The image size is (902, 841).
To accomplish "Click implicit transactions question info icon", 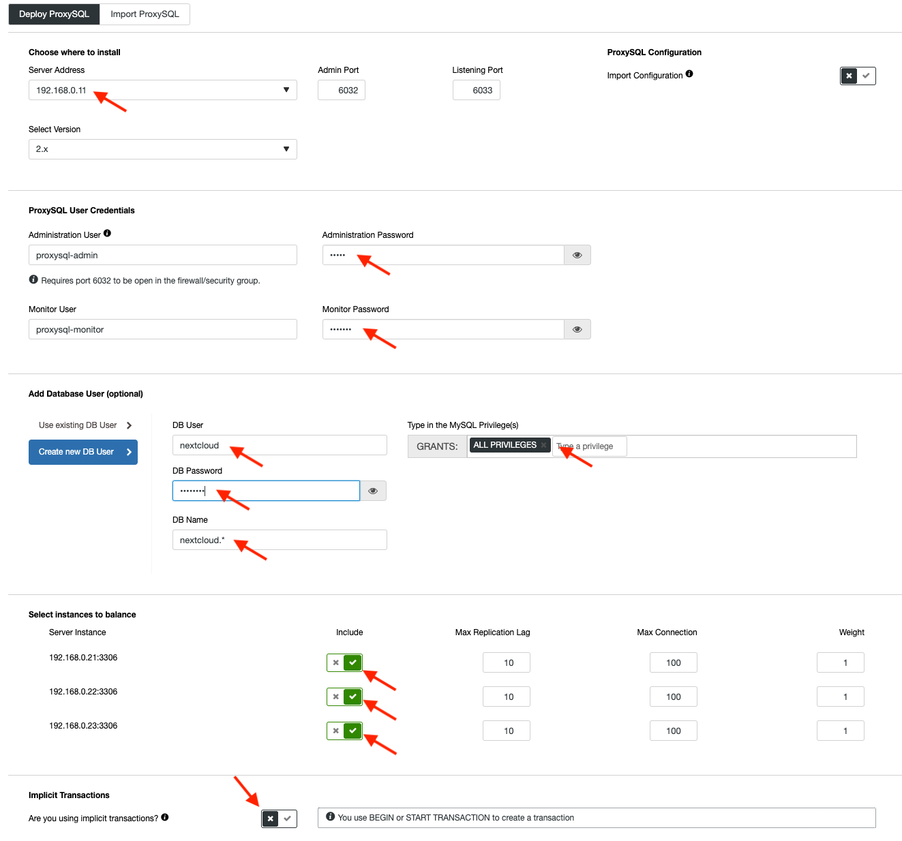I will click(165, 817).
